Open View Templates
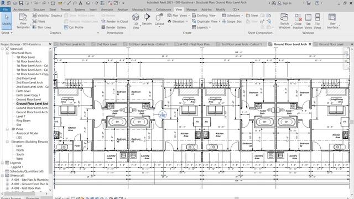This screenshot has height=199, width=354. (x=23, y=21)
